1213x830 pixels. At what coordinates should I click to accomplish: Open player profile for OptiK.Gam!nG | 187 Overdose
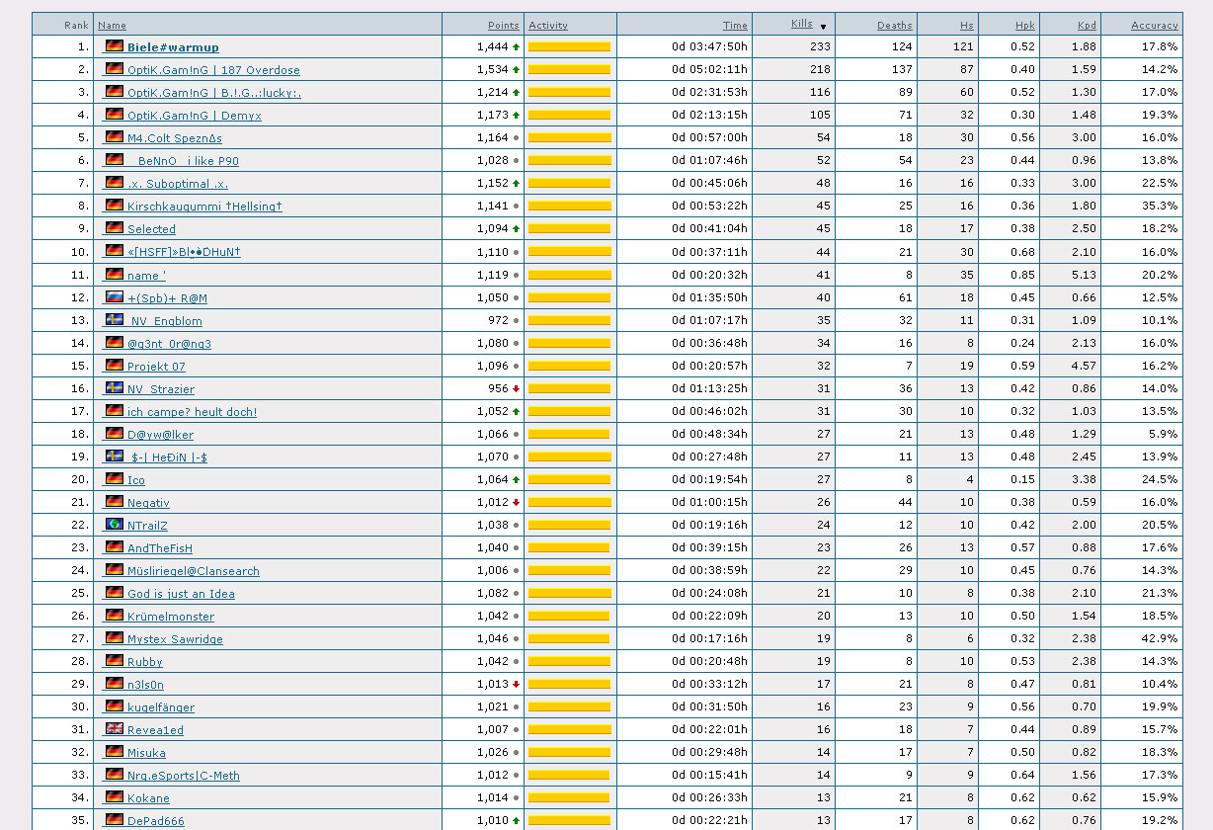(213, 70)
